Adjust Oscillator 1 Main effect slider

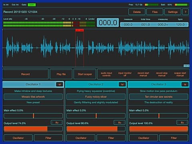(33, 116)
